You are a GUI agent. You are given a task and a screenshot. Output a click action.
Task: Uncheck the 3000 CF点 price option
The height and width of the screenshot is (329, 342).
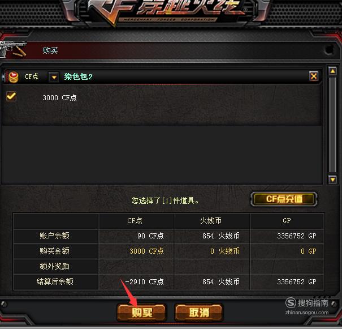click(x=11, y=96)
